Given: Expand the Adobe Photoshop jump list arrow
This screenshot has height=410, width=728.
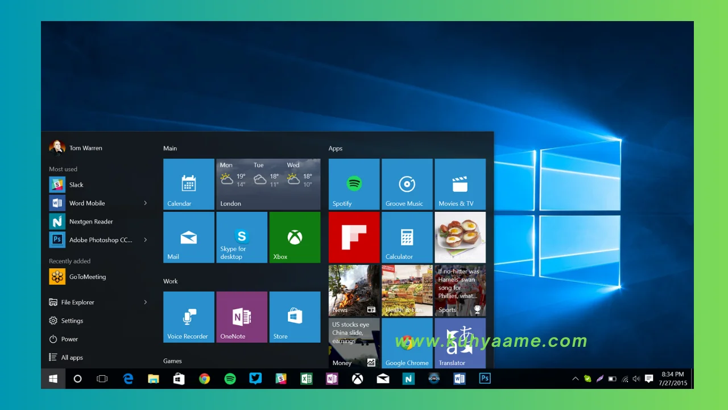Looking at the screenshot, I should click(x=146, y=240).
